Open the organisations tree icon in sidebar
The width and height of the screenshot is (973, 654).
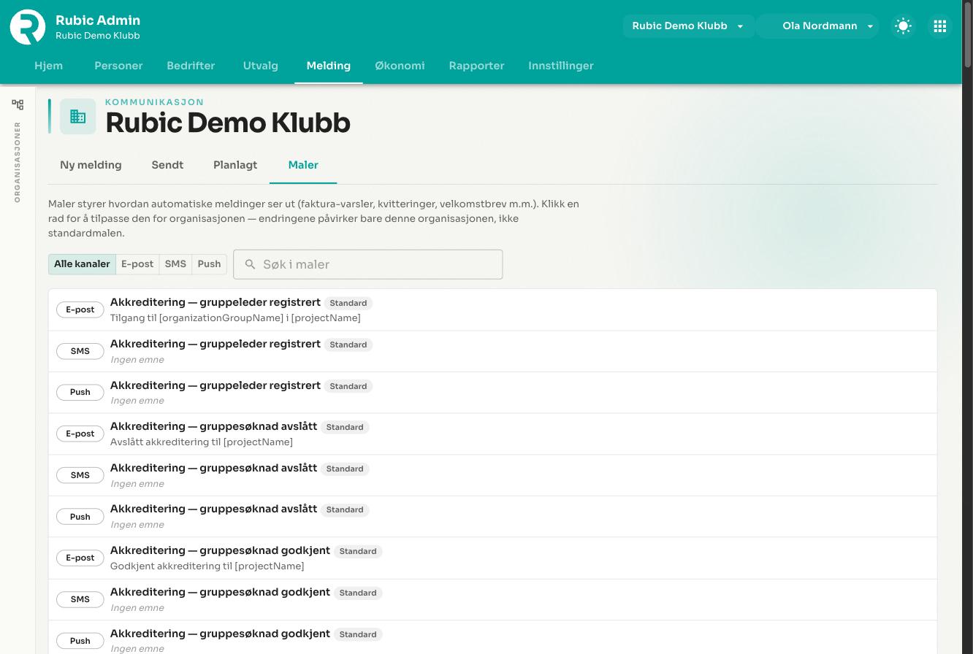click(18, 104)
